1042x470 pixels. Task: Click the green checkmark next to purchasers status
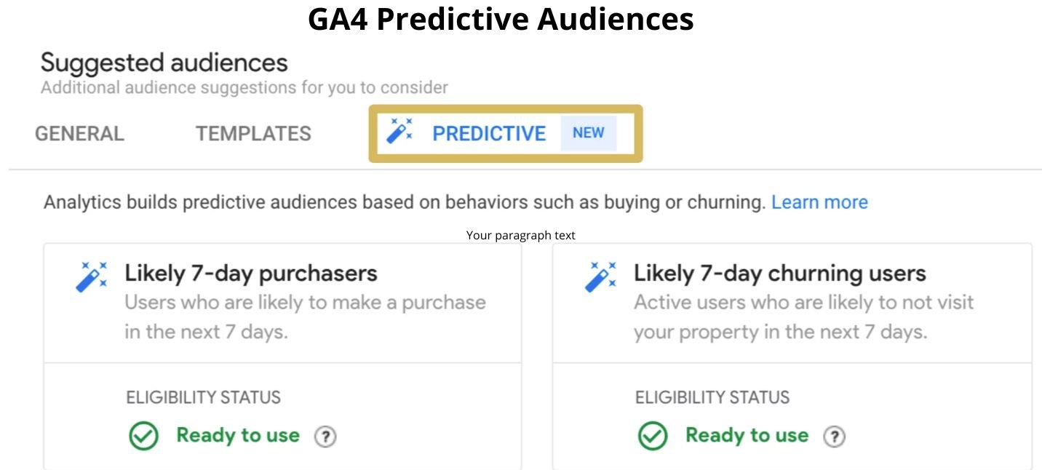point(143,436)
